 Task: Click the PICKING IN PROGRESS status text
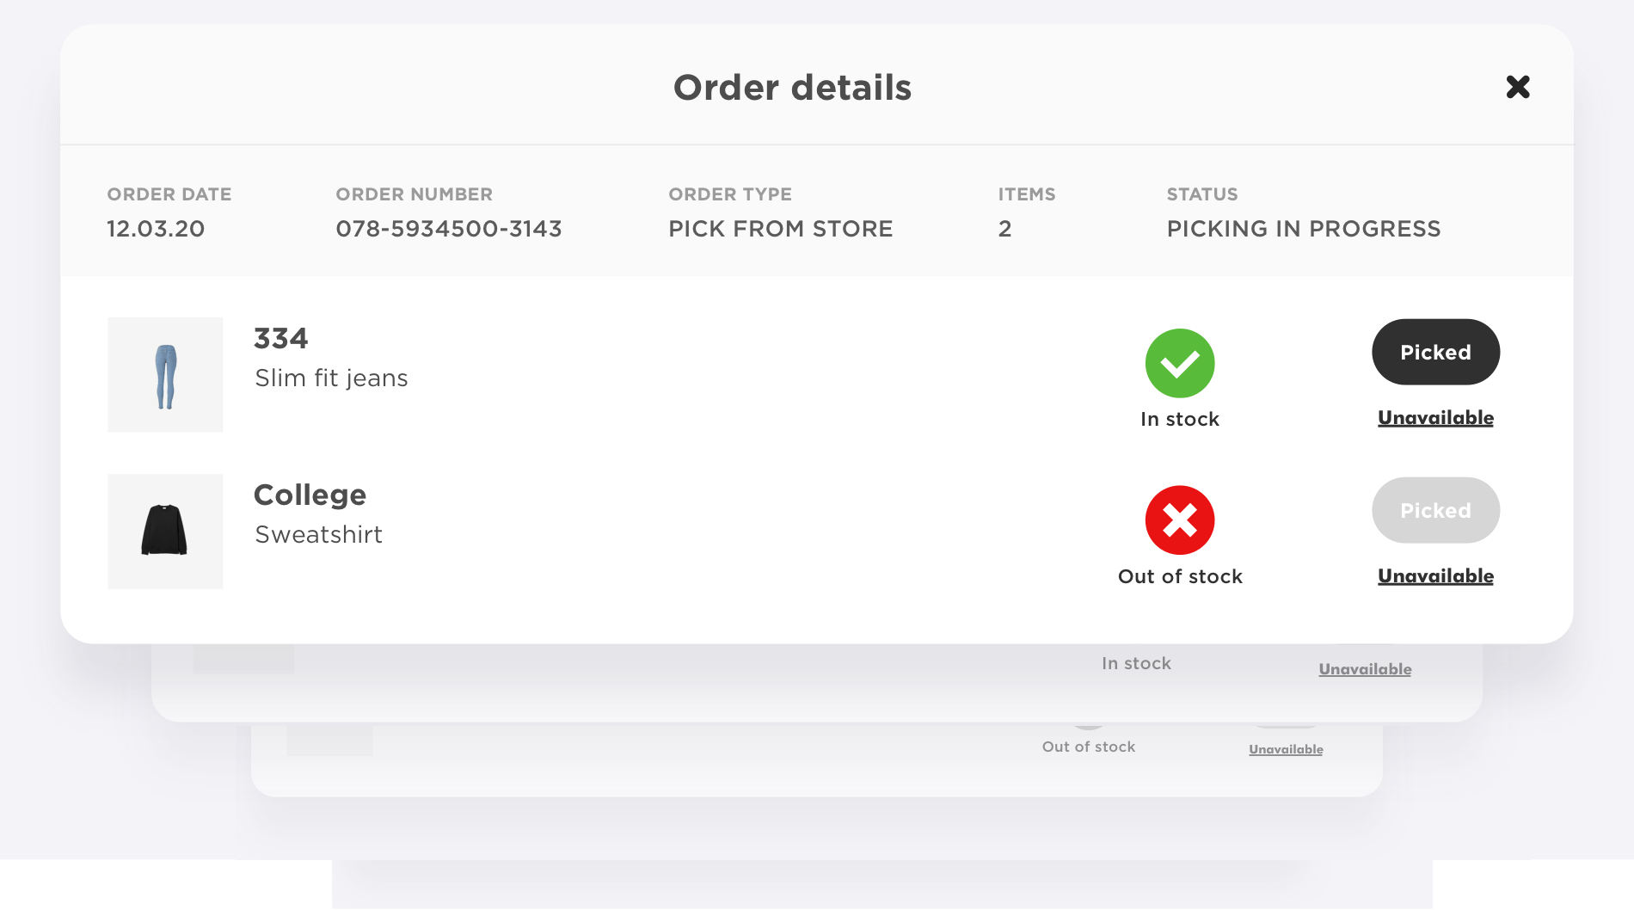[x=1304, y=229]
